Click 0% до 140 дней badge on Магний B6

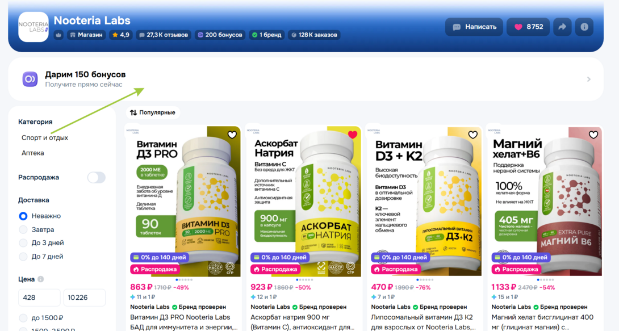521,257
